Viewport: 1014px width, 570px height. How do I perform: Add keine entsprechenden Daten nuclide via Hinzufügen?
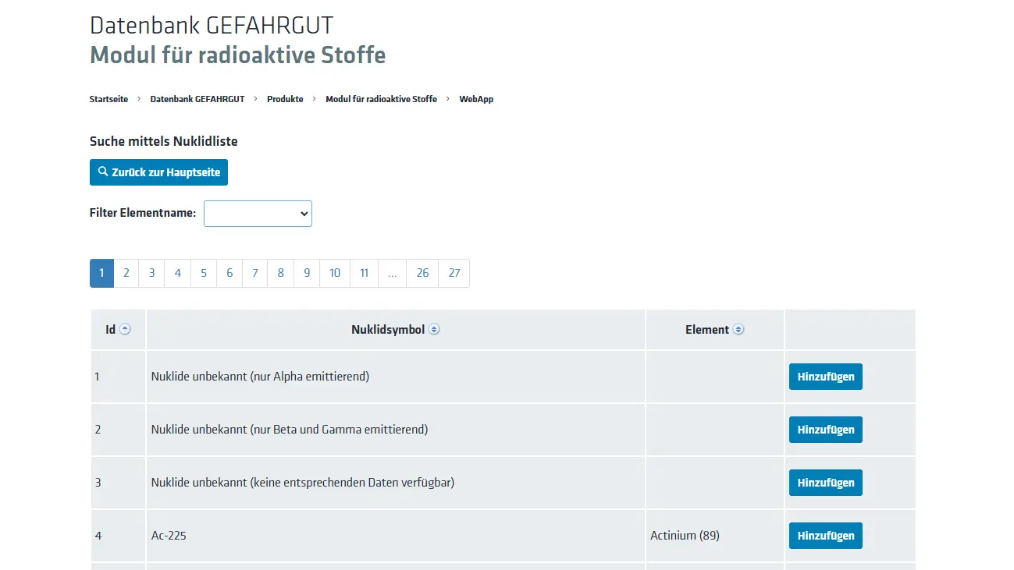coord(825,483)
